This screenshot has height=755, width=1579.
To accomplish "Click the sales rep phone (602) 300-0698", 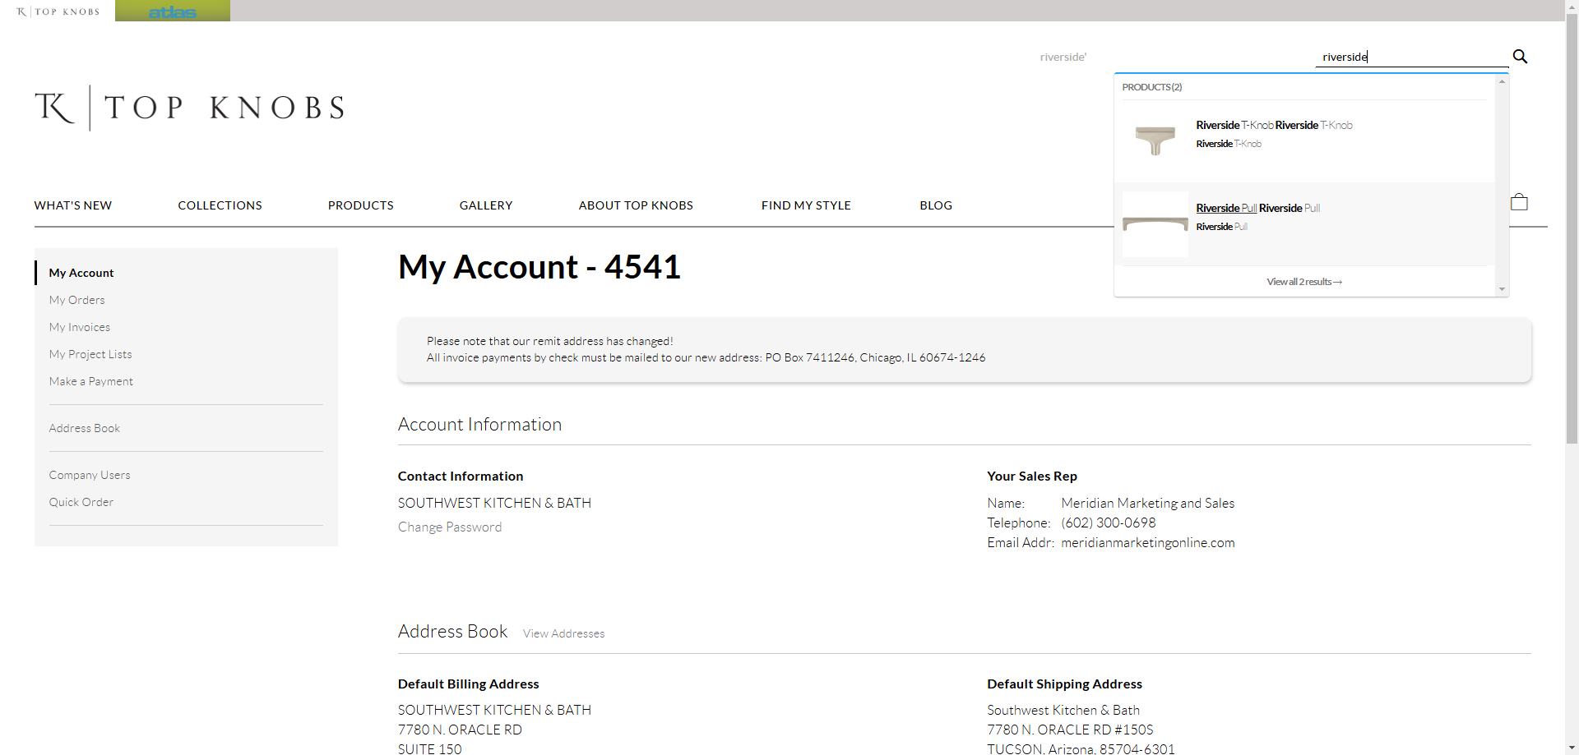I will [1109, 523].
